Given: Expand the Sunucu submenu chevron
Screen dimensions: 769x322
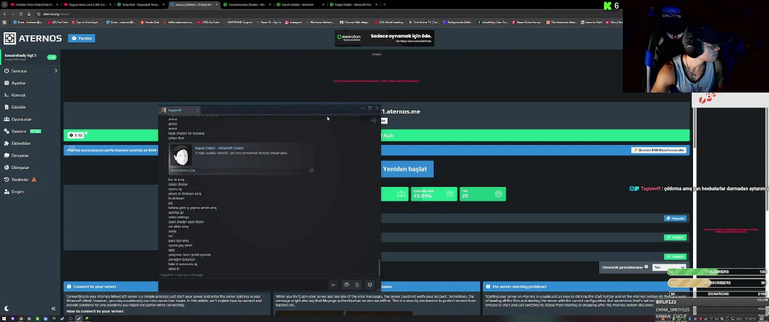Looking at the screenshot, I should (56, 71).
